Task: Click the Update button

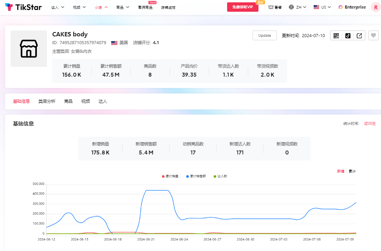Action: [x=265, y=36]
